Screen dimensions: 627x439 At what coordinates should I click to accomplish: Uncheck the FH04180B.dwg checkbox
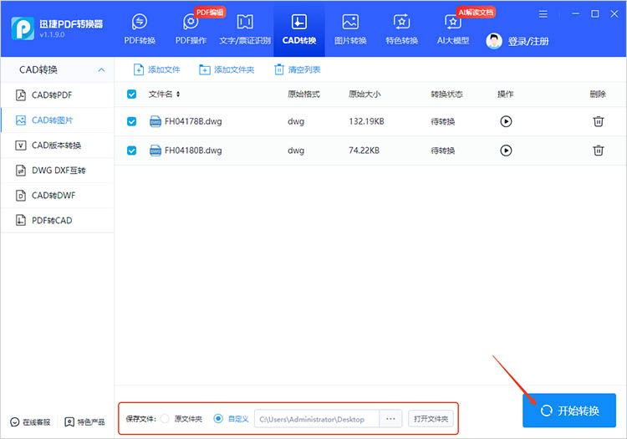[x=131, y=151]
